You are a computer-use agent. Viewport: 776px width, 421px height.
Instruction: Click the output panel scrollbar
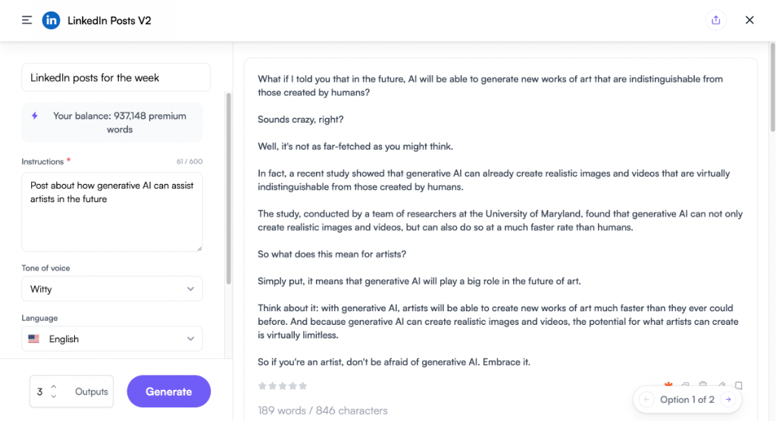click(x=772, y=87)
